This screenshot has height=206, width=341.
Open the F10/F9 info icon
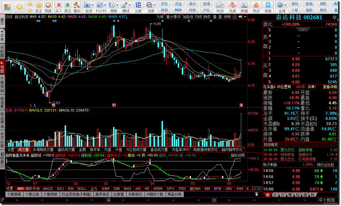pyautogui.click(x=99, y=5)
